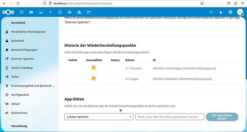Open the browser extensions puzzle icon
This screenshot has height=132, width=247.
(236, 3)
